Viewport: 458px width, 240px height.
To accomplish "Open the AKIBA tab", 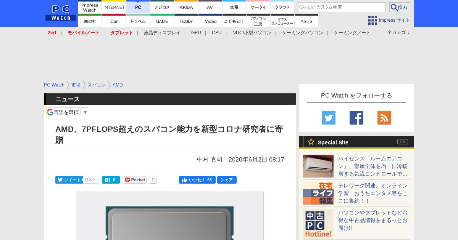I will [x=186, y=7].
